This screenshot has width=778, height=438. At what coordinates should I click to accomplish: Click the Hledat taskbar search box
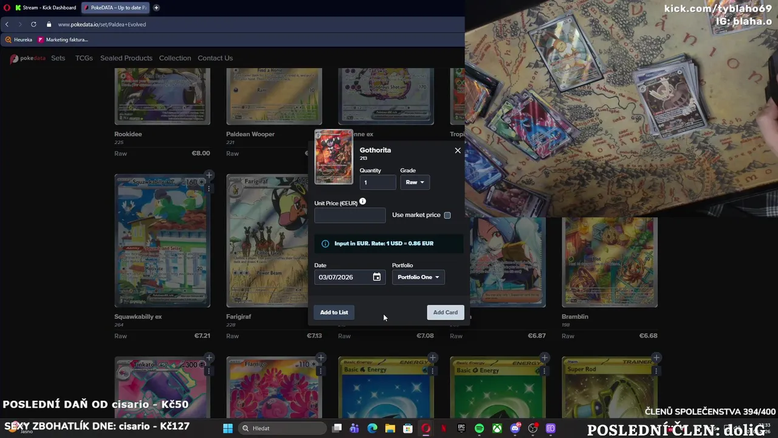tap(281, 428)
